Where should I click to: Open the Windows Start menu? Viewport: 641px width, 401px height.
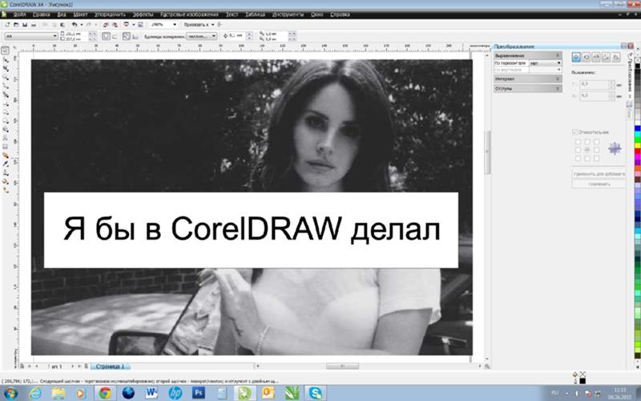coord(10,394)
